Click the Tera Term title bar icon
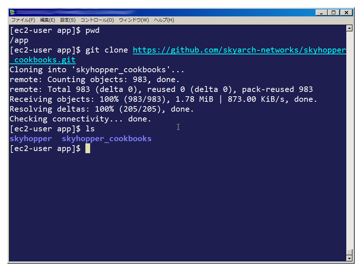This screenshot has width=362, height=271. (12, 12)
